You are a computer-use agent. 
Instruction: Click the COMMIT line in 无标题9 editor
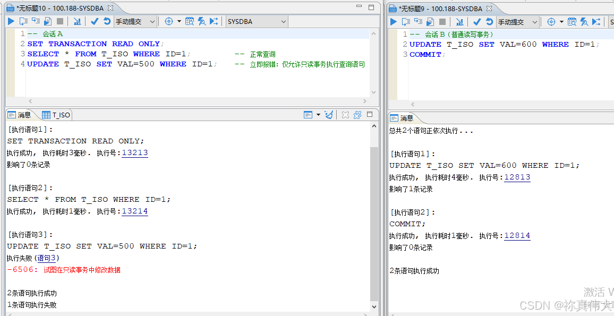(427, 54)
